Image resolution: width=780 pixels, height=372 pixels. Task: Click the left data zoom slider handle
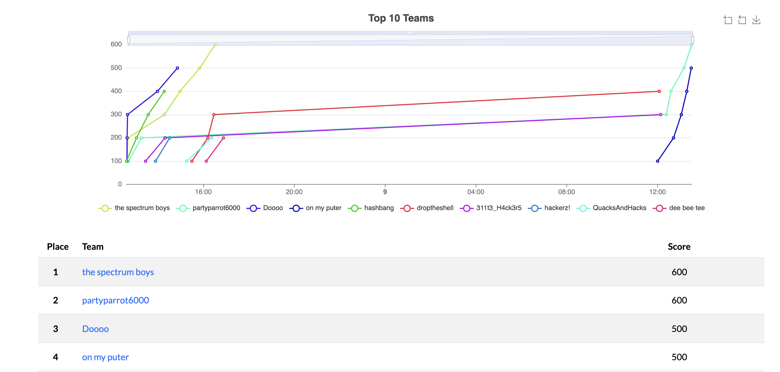[x=129, y=40]
